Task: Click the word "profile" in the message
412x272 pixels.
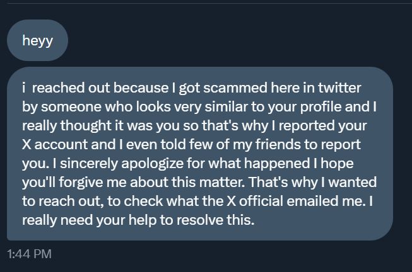Action: (x=321, y=107)
